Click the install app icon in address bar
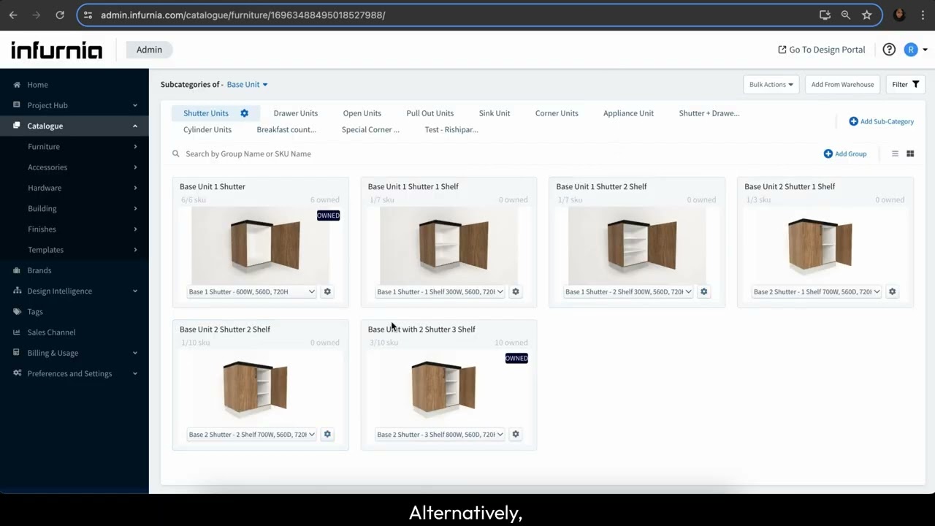The width and height of the screenshot is (935, 526). [x=825, y=15]
